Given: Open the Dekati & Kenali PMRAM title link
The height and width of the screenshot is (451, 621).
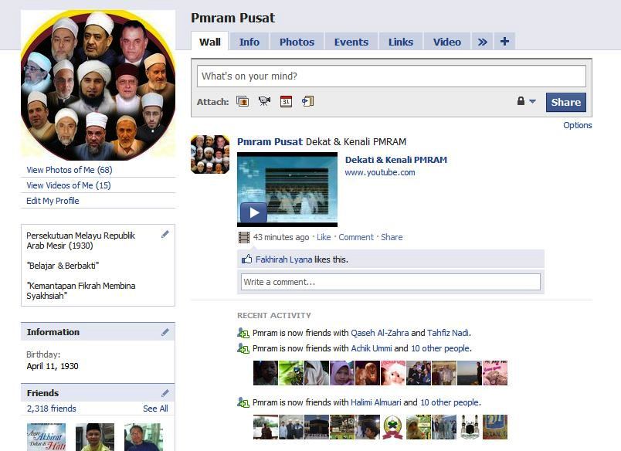Looking at the screenshot, I should pyautogui.click(x=396, y=160).
